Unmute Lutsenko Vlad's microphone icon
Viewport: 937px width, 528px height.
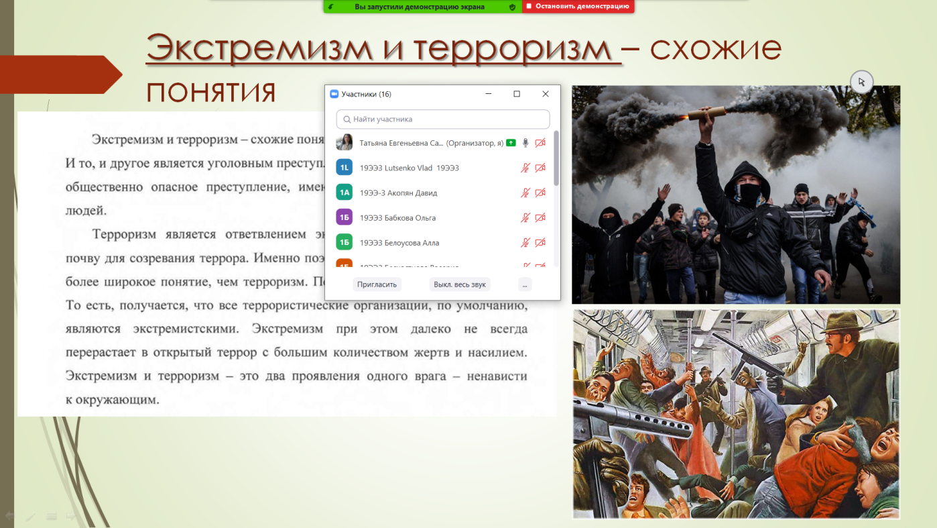click(526, 168)
